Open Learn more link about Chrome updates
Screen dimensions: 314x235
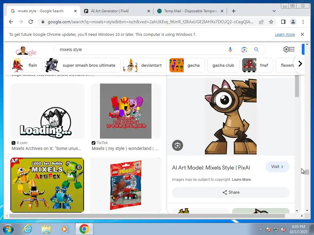285,35
